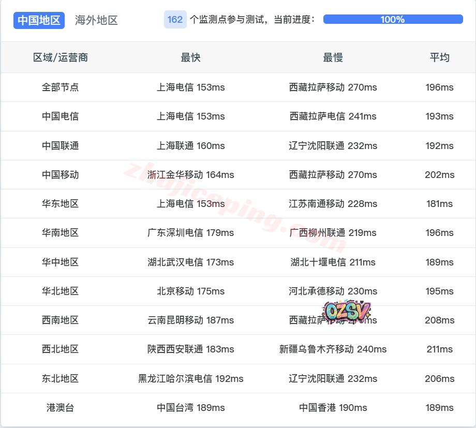Image resolution: width=476 pixels, height=428 pixels.
Task: Select the 全部节点 row label
Action: point(61,87)
